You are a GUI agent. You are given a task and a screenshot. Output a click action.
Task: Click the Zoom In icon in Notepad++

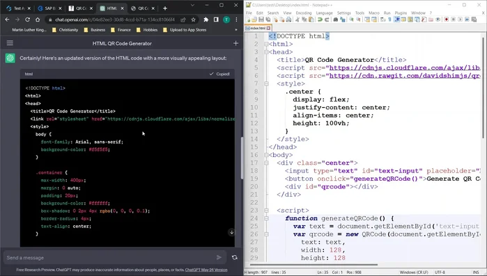click(351, 19)
